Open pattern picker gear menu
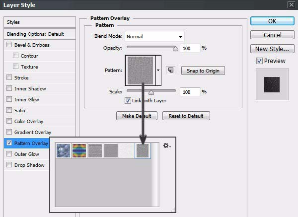Image resolution: width=298 pixels, height=217 pixels. click(167, 146)
